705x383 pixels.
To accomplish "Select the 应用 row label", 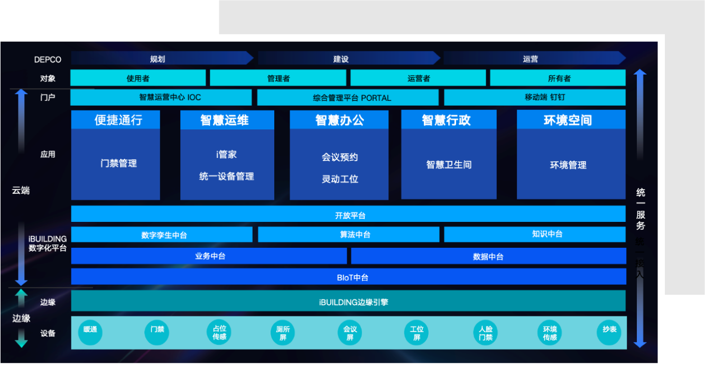I will [48, 154].
